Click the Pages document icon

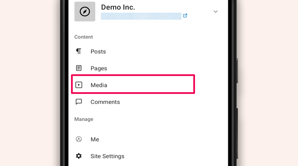tap(79, 68)
